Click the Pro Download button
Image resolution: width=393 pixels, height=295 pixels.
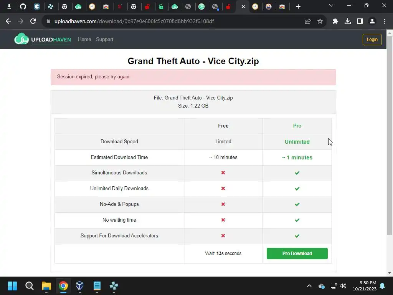click(297, 254)
